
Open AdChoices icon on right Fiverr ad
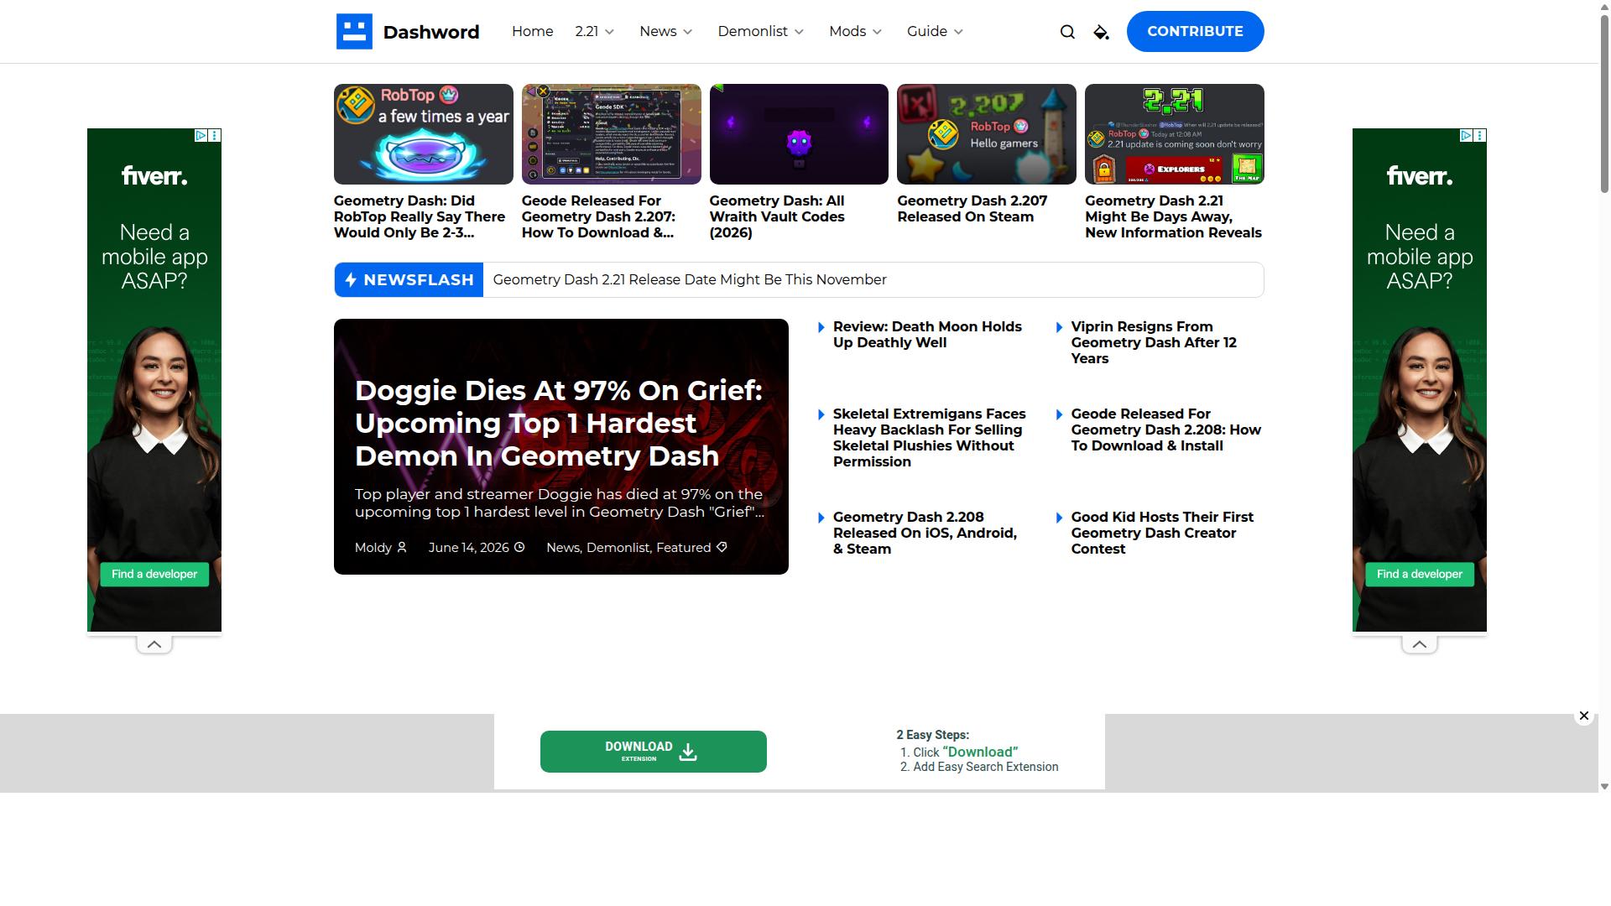click(1467, 135)
